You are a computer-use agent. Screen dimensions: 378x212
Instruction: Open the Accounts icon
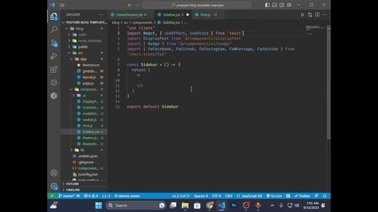click(54, 173)
